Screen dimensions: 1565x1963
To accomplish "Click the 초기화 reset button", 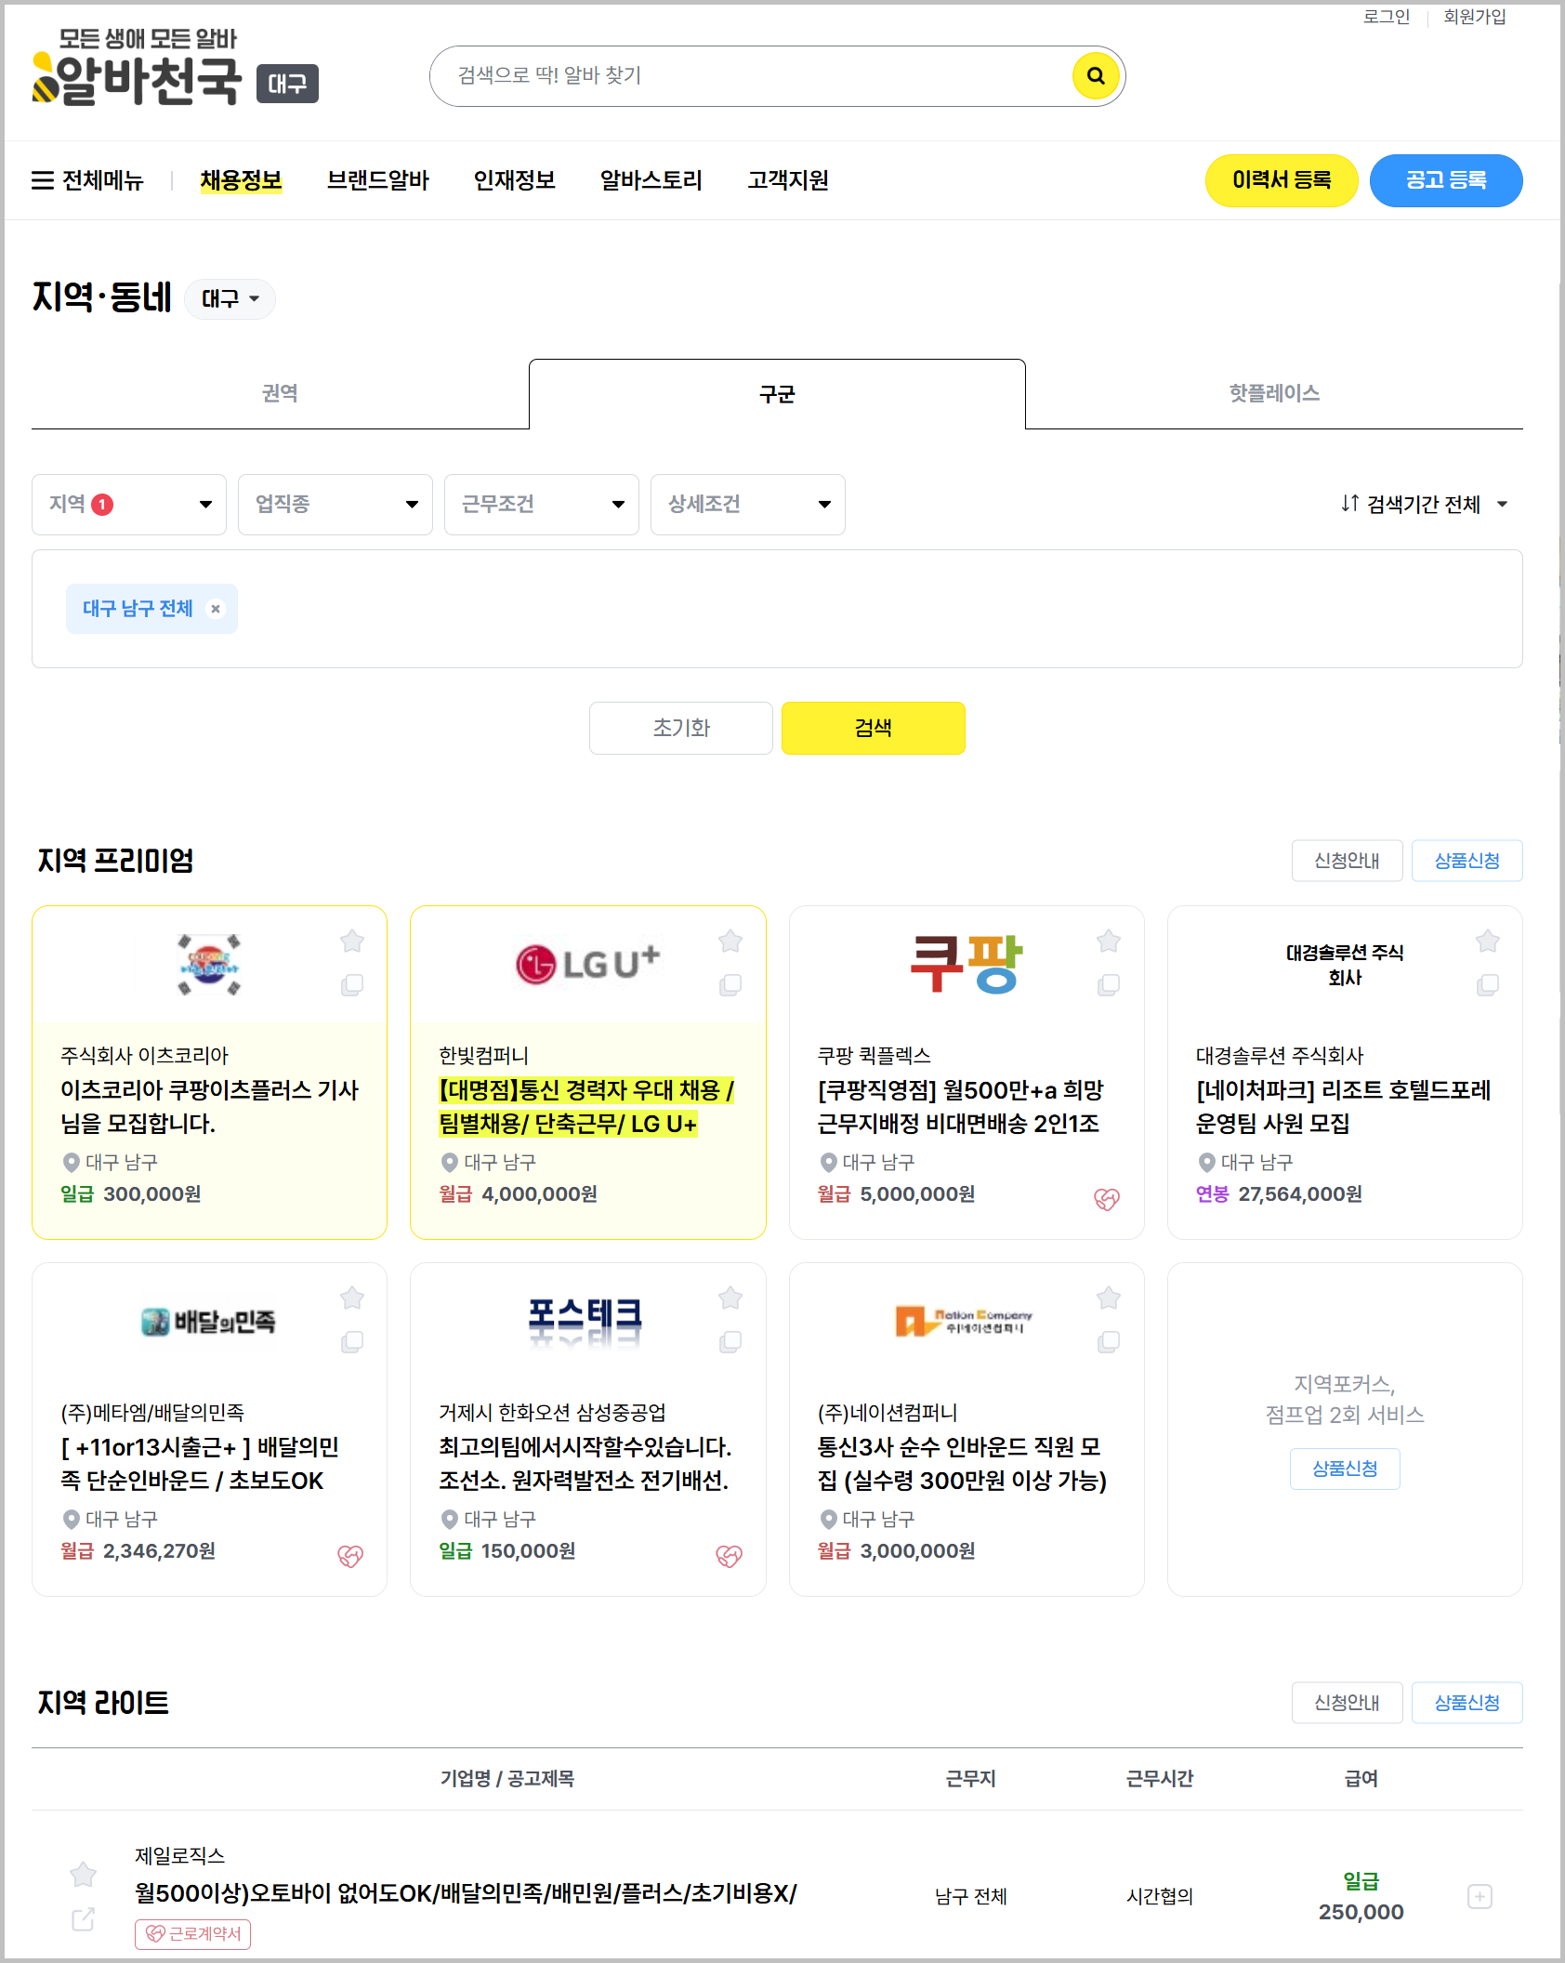I will 681,728.
